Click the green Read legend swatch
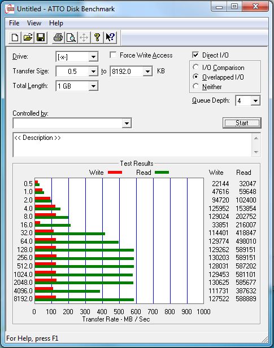Image resolution: width=274 pixels, height=348 pixels. pos(162,172)
